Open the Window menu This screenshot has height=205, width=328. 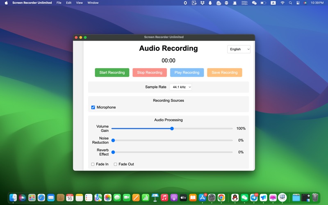pyautogui.click(x=93, y=3)
